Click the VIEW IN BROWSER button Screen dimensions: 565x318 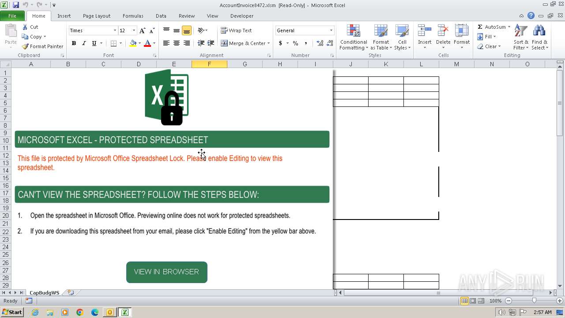pyautogui.click(x=167, y=272)
